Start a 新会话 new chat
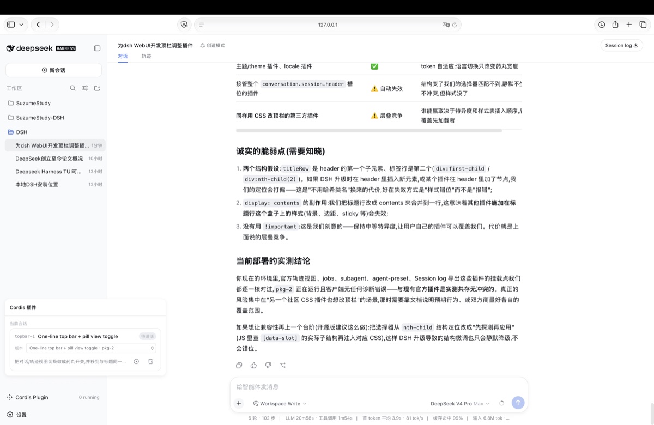Screen dimensions: 654x425 (53, 70)
